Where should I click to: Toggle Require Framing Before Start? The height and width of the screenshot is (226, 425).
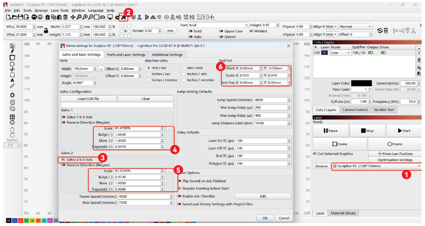179,188
